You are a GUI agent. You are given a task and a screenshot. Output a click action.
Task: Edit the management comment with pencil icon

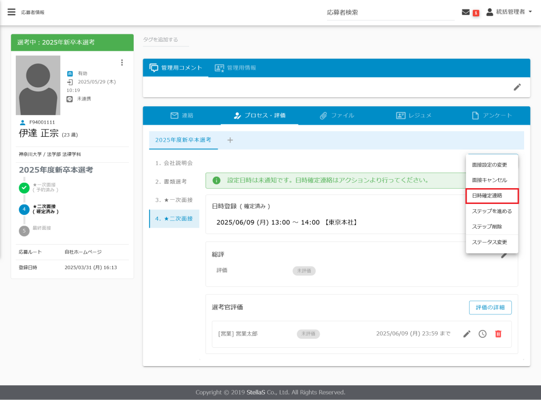tap(517, 87)
